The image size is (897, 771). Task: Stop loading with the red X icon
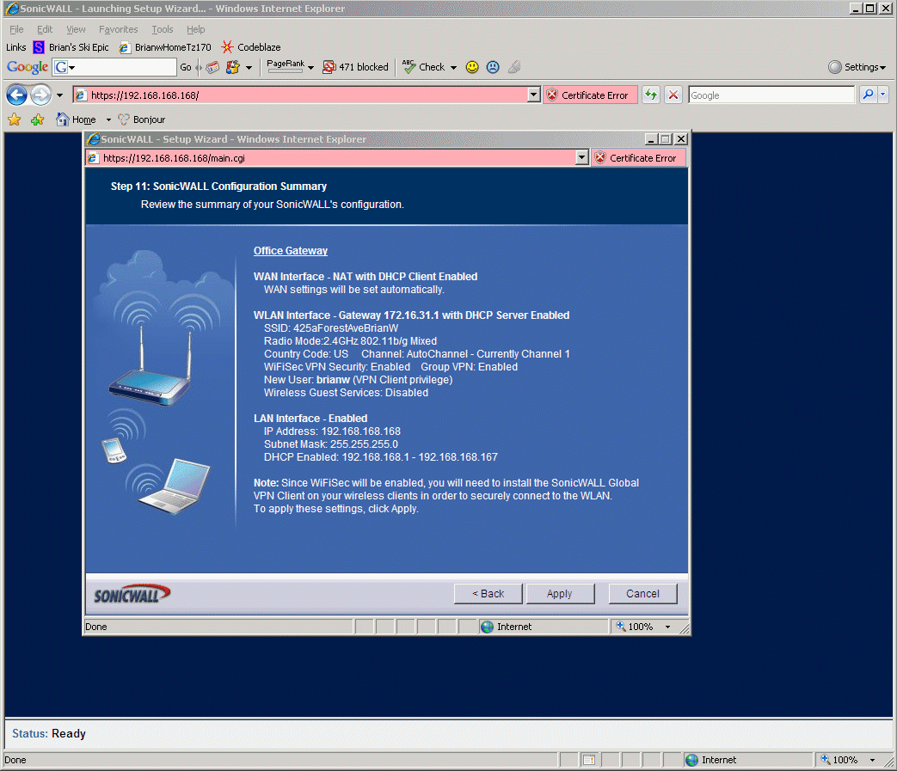pyautogui.click(x=673, y=95)
